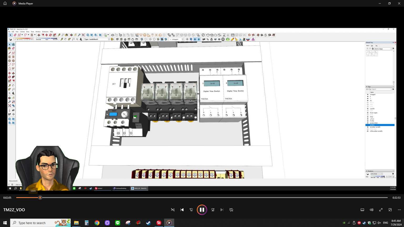The image size is (404, 227).
Task: Open subtitles and captions menu
Action: click(x=362, y=210)
